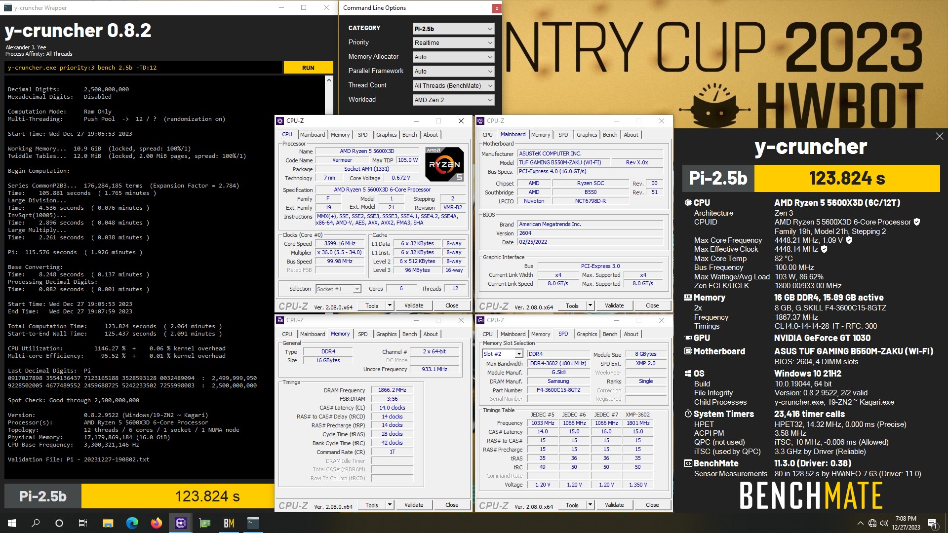Switch to Graphics tab in CPU-Z CPU window
948x533 pixels.
[386, 135]
